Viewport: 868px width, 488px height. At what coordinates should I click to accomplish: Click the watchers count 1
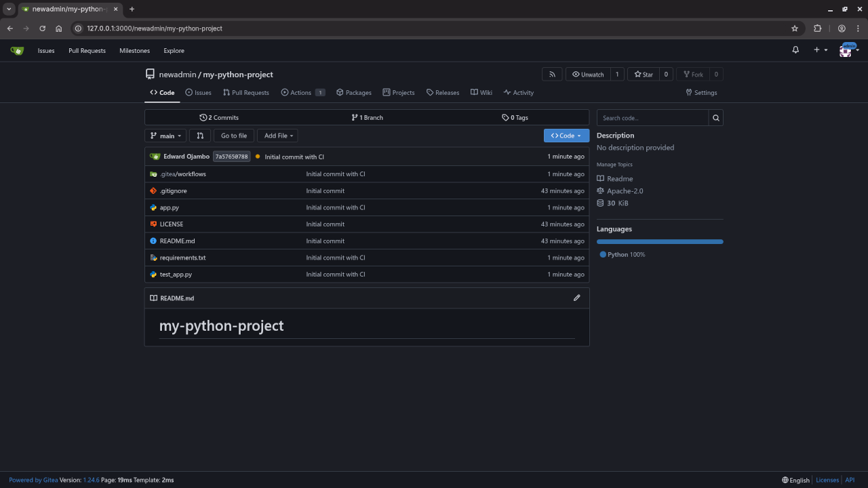(x=617, y=75)
